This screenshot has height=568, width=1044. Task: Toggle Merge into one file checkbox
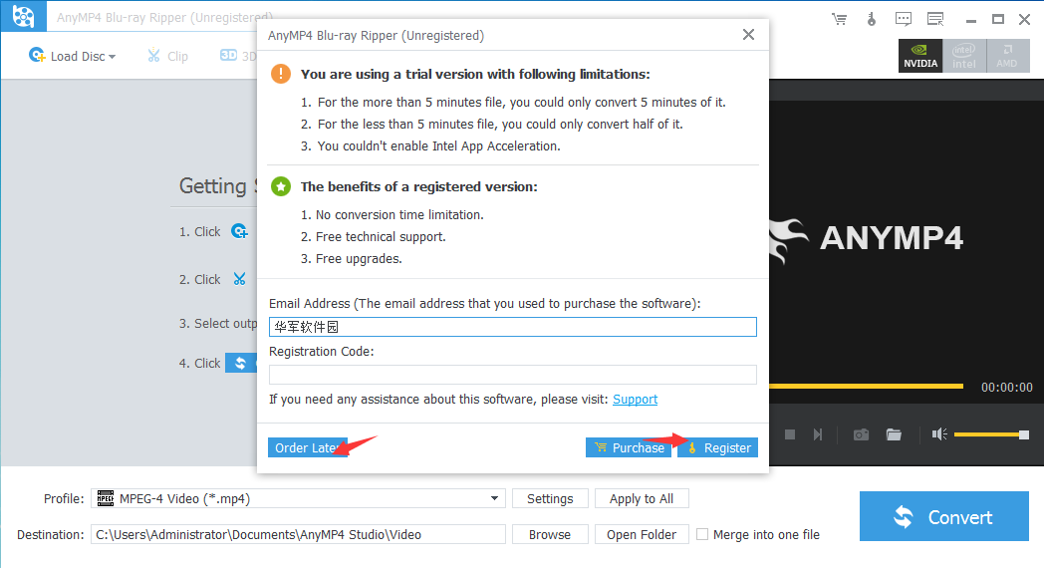[x=701, y=535]
